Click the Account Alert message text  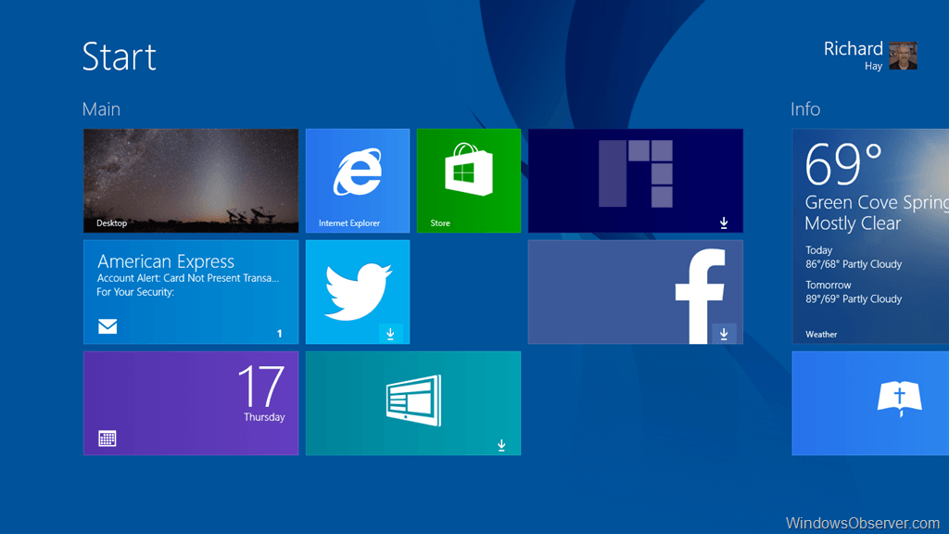click(188, 278)
